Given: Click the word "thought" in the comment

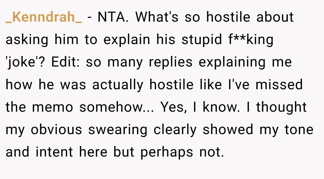Looking at the screenshot, I should [281, 107].
